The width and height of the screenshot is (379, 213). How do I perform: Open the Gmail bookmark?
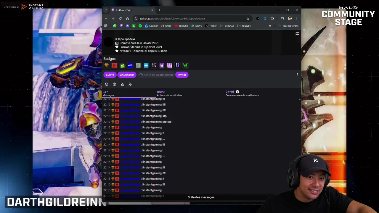pos(166,26)
